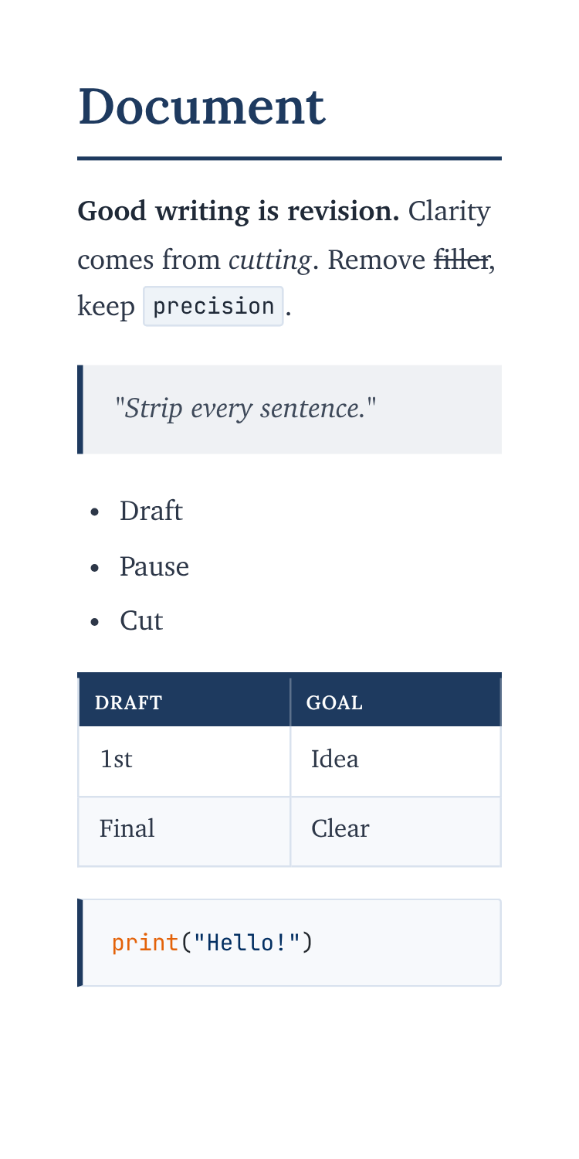Click the '1st' table cell

185,761
